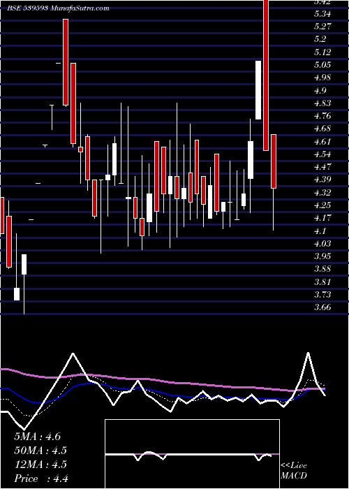Click the 4.47 price axis label

click(322, 167)
